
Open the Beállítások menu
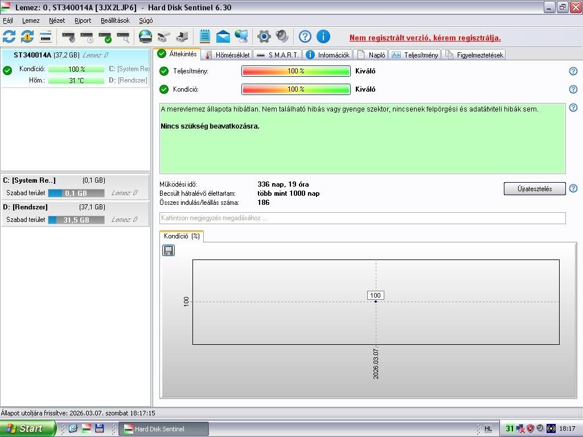click(115, 21)
